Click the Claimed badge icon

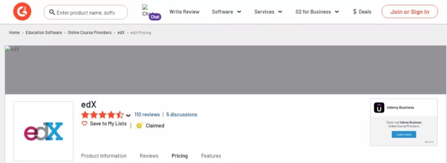139,126
